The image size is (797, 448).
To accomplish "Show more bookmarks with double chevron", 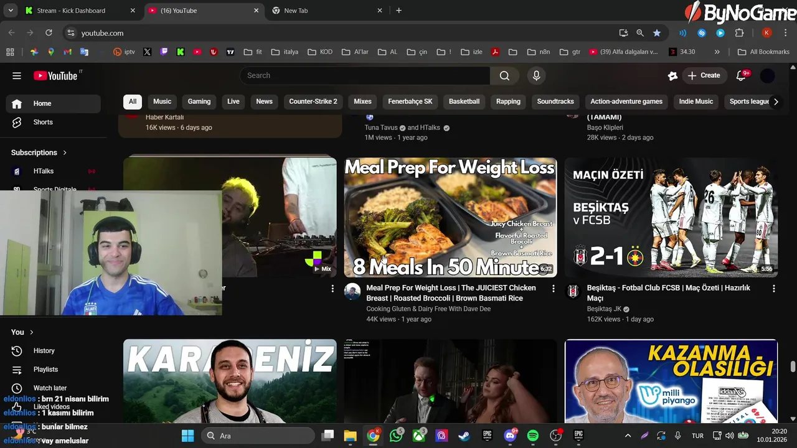I will [717, 52].
